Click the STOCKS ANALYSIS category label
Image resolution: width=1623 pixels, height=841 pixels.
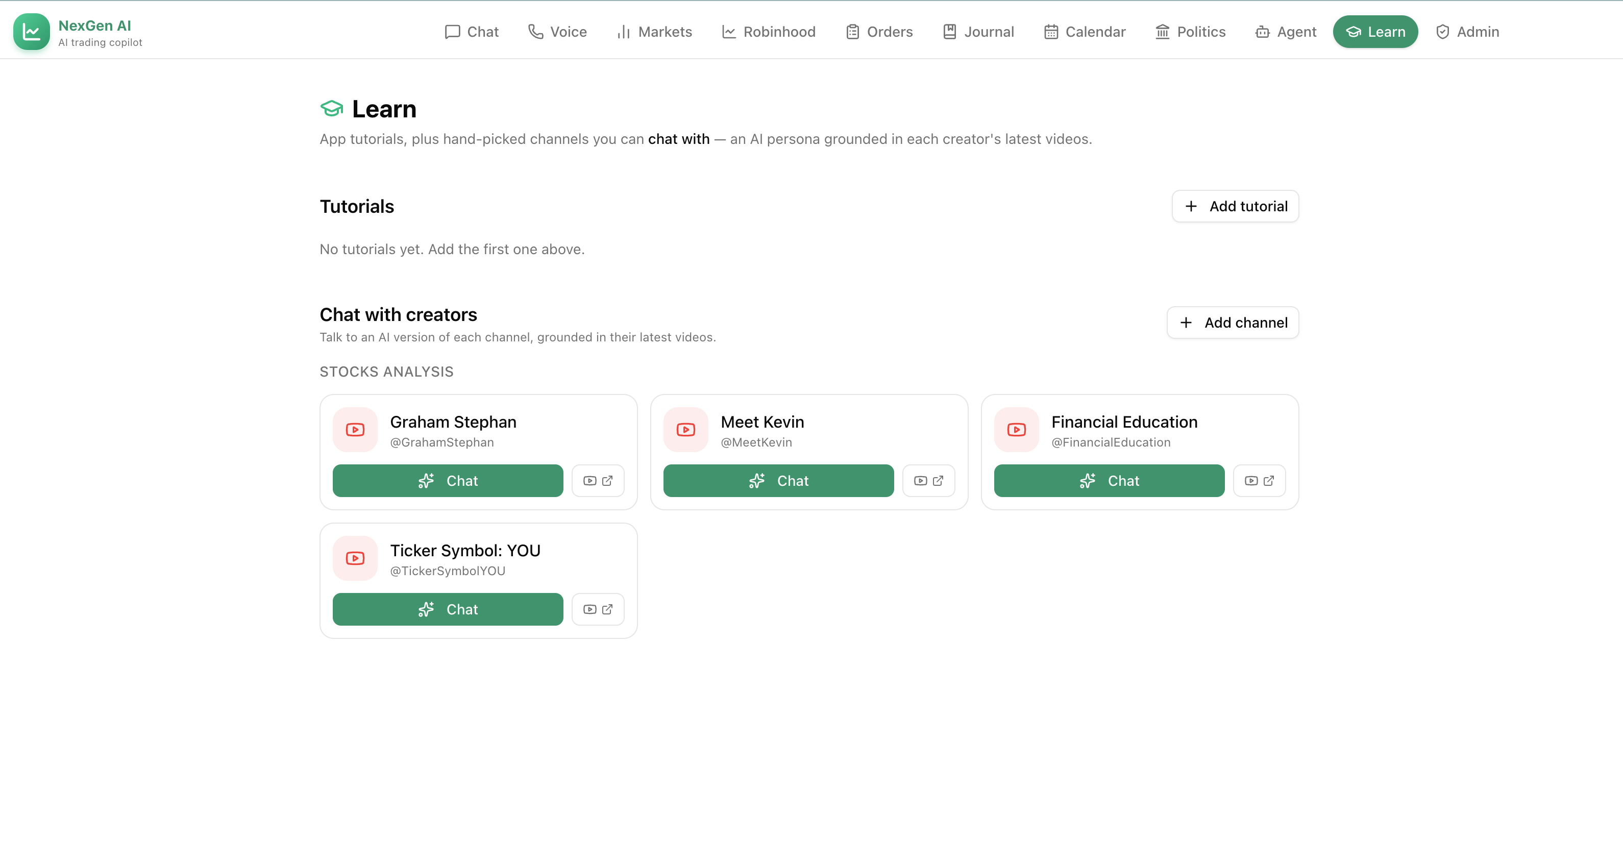[x=386, y=372]
